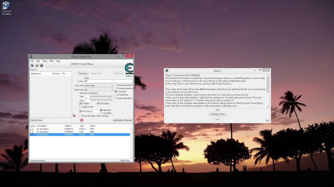Click Change value in Step 5 window
The height and width of the screenshot is (187, 334).
pos(217,114)
